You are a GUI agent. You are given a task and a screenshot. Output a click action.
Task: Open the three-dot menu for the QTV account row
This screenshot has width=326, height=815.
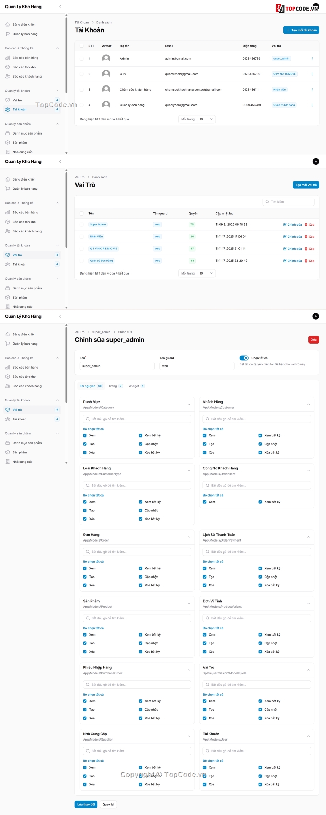[312, 74]
